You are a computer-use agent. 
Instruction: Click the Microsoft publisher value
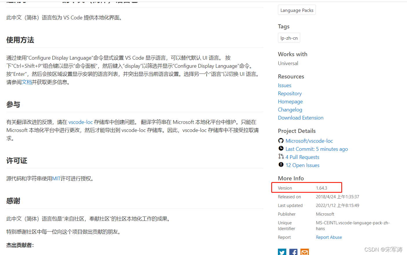[x=325, y=214]
